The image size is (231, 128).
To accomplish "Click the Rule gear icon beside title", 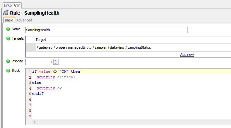I will (x=6, y=13).
